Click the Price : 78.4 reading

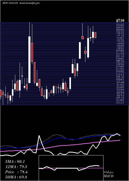pyautogui.click(x=16, y=172)
